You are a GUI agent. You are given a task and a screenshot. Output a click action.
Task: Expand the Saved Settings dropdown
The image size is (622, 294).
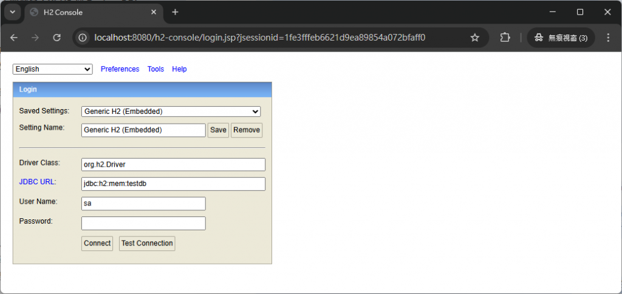tap(171, 112)
